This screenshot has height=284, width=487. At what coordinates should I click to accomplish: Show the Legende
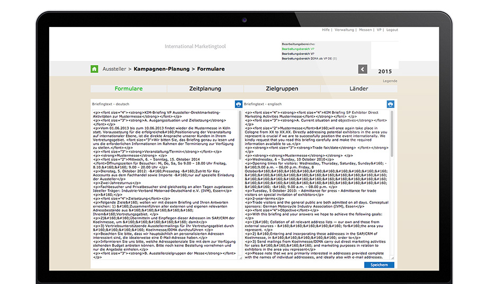pyautogui.click(x=390, y=81)
